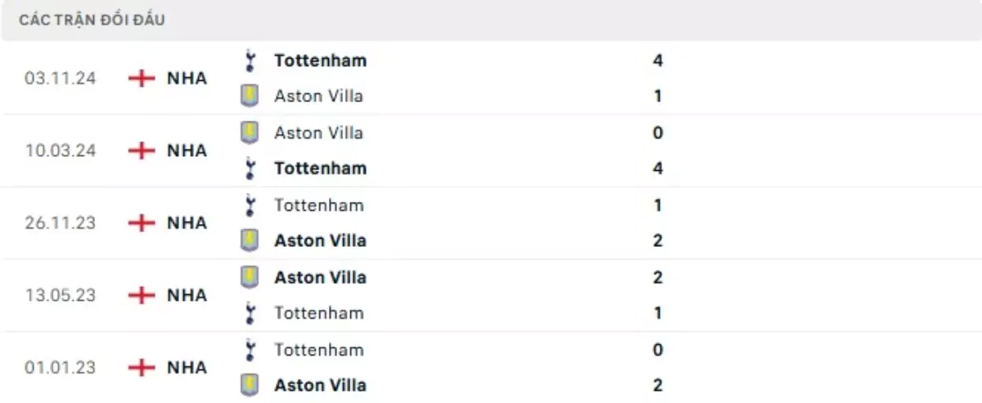The width and height of the screenshot is (982, 403).
Task: Select the NHA league label for 10.03.24
Action: coord(187,150)
